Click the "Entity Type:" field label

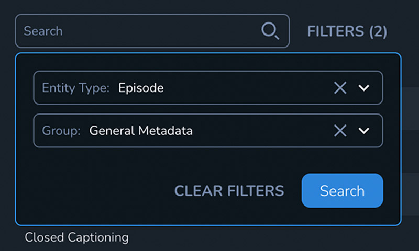[x=75, y=88]
